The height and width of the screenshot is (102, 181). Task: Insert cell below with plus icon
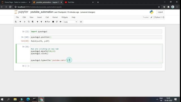point(20,22)
